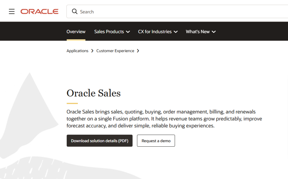Open the hamburger menu icon

coord(12,12)
